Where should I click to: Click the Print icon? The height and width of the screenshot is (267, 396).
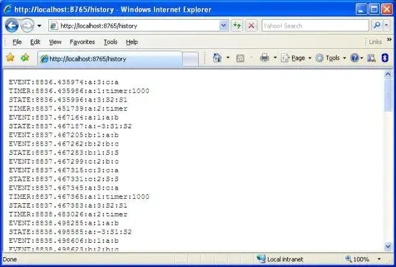(x=264, y=58)
